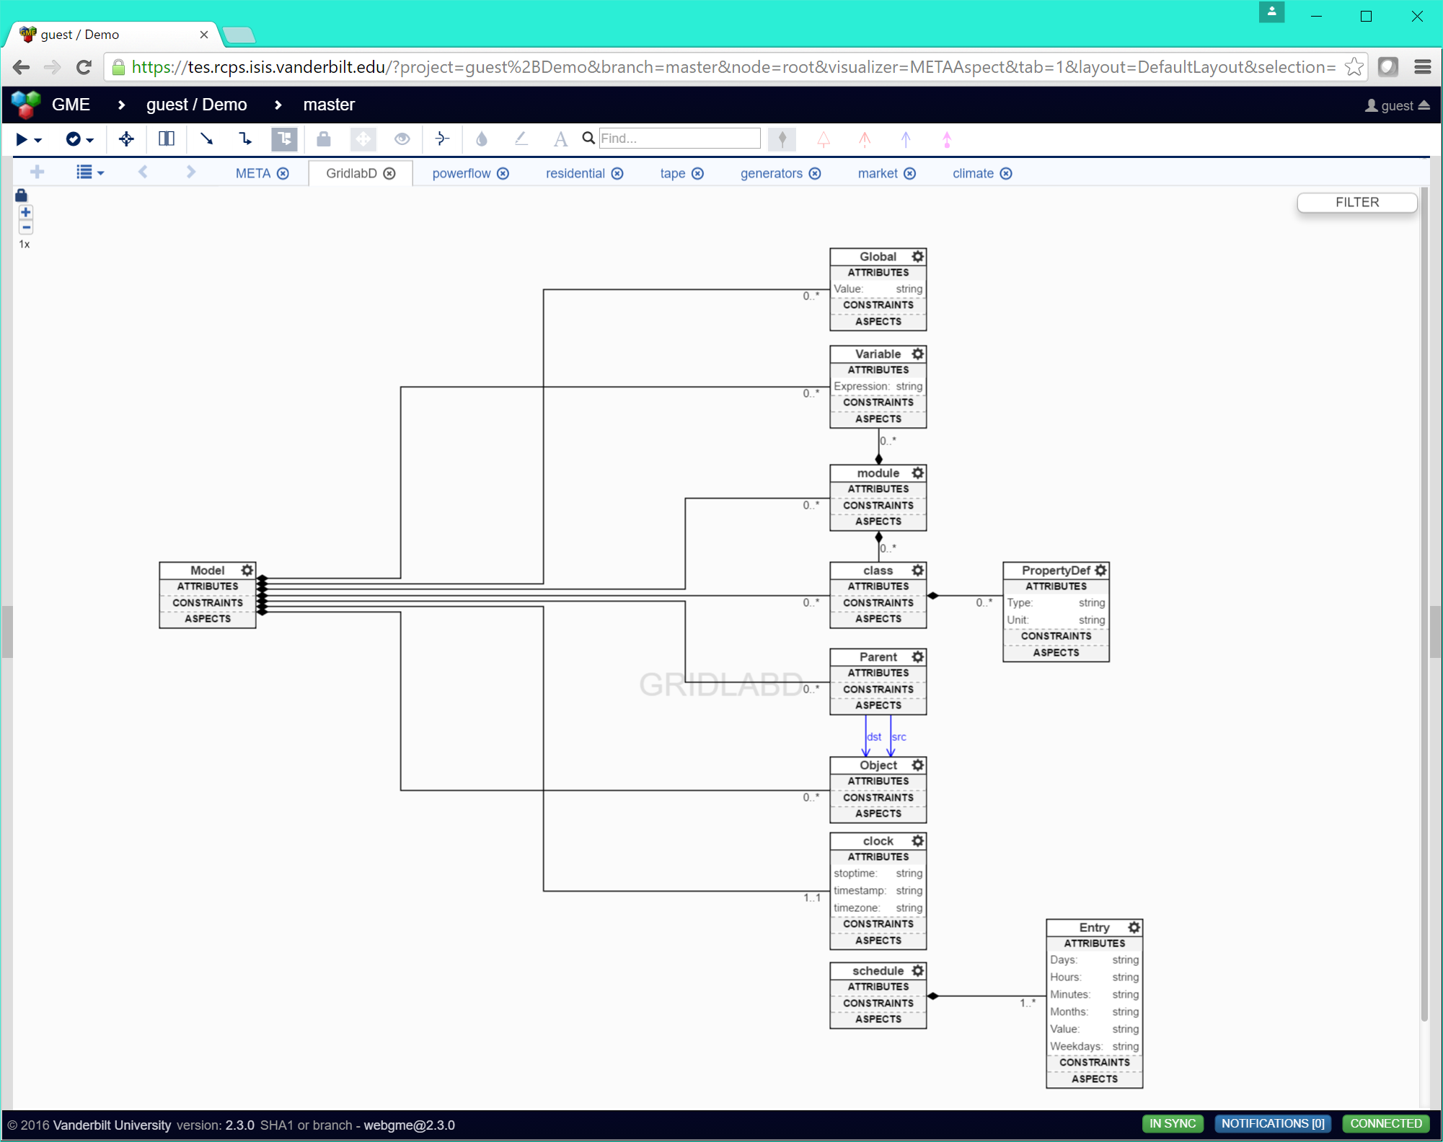
Task: Click the containment pointer diamond icon
Action: [x=782, y=139]
